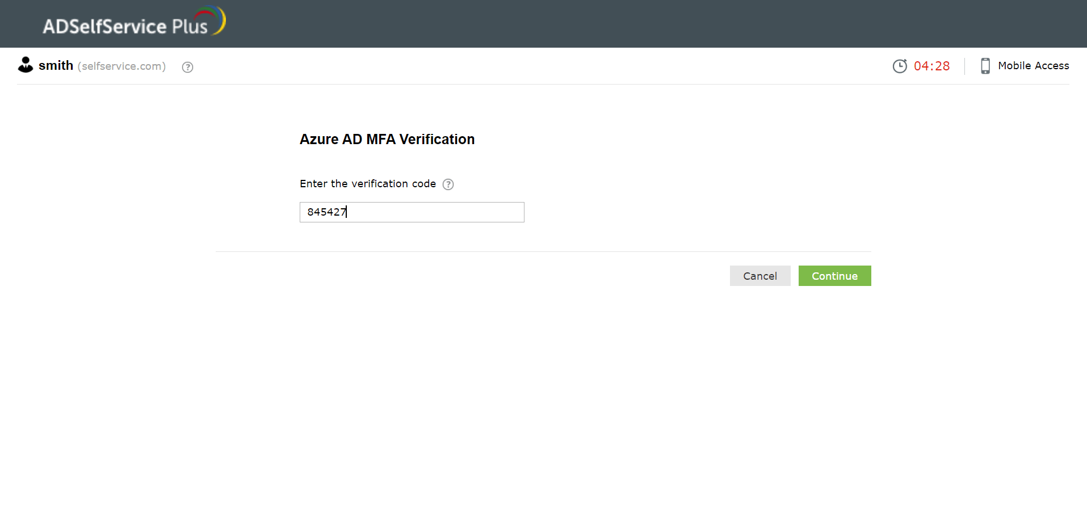Click the mobile phone icon

(985, 66)
